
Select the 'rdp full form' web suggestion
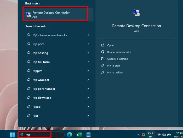click(x=58, y=62)
